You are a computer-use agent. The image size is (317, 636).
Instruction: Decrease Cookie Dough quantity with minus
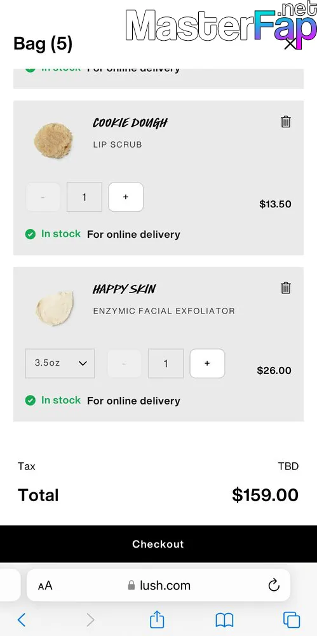click(x=43, y=197)
